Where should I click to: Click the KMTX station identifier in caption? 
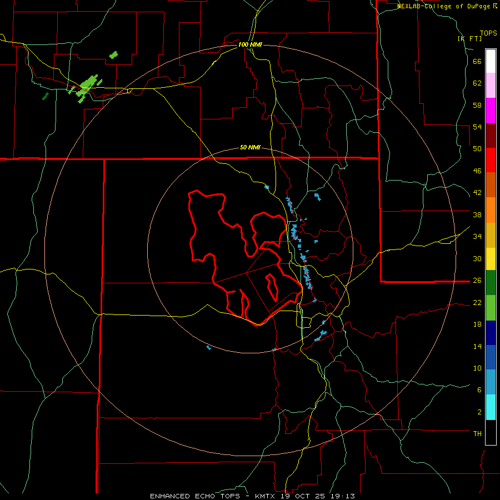(x=266, y=496)
